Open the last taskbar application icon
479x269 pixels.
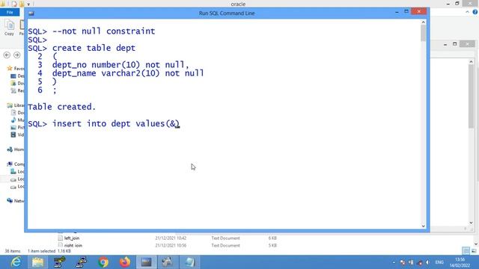tap(189, 262)
